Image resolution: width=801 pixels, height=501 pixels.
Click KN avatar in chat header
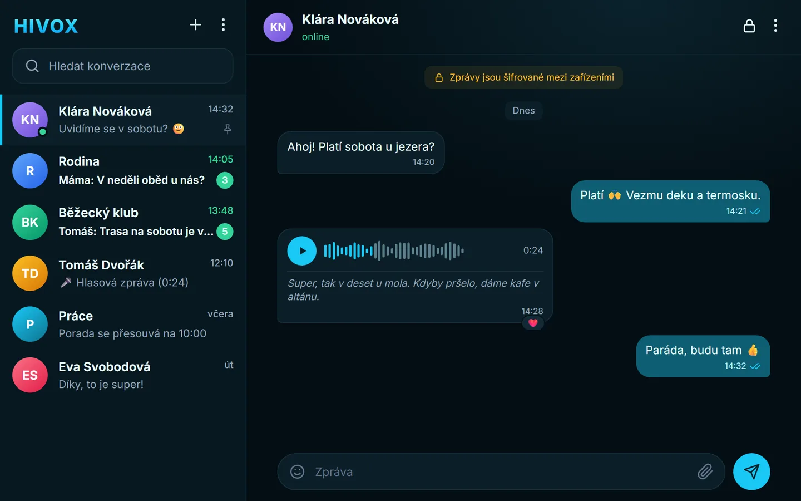[x=278, y=27]
